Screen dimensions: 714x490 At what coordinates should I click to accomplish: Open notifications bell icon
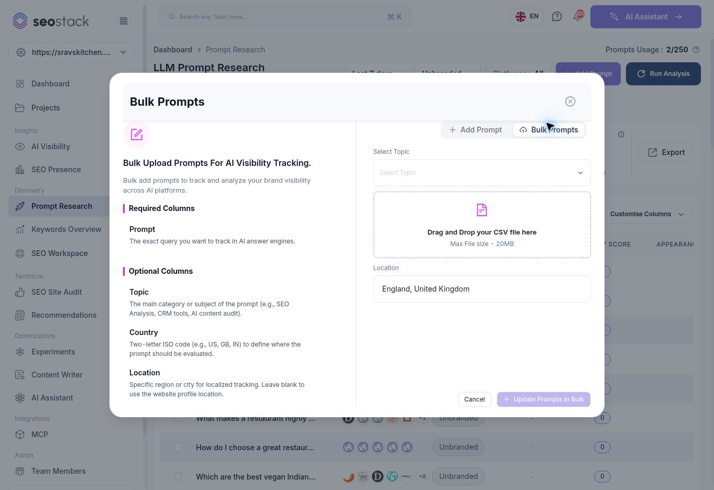[578, 16]
